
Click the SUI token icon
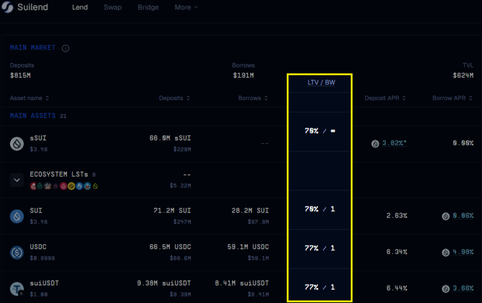click(x=17, y=216)
